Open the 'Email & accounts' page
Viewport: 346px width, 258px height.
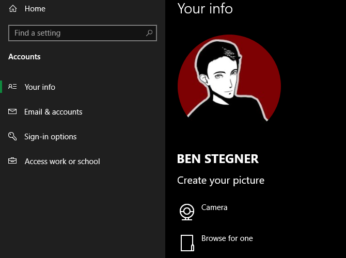point(53,112)
